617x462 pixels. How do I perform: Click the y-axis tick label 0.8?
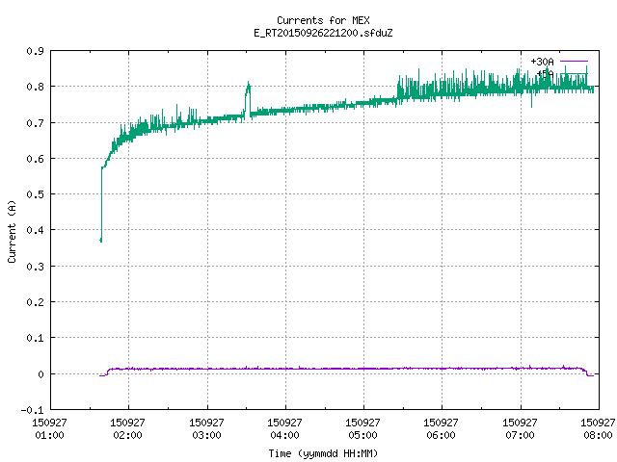(35, 87)
